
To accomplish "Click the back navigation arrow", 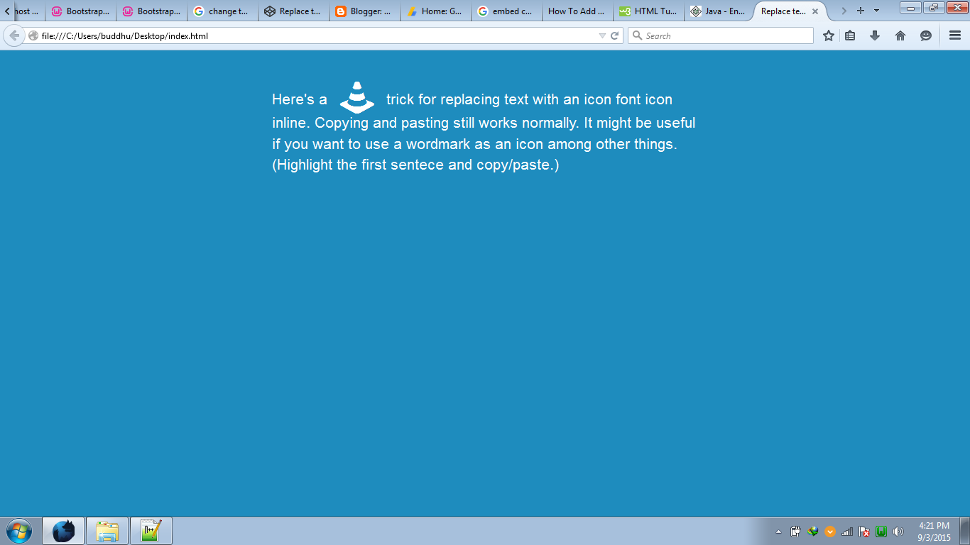I will pyautogui.click(x=13, y=35).
